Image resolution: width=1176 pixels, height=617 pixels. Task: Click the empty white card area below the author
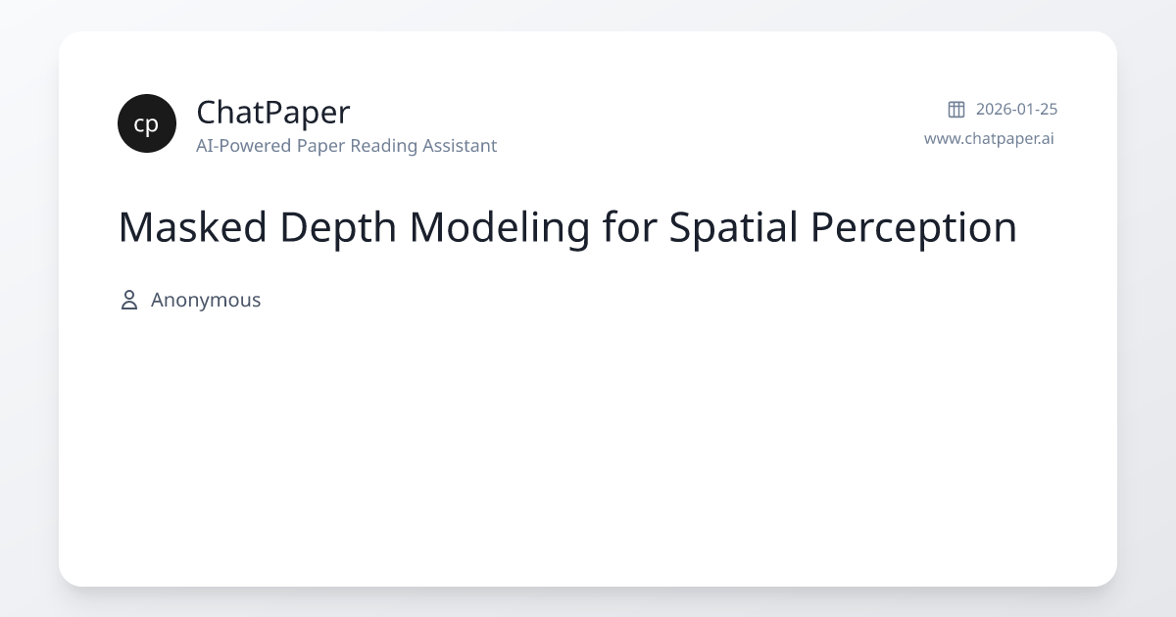588,451
